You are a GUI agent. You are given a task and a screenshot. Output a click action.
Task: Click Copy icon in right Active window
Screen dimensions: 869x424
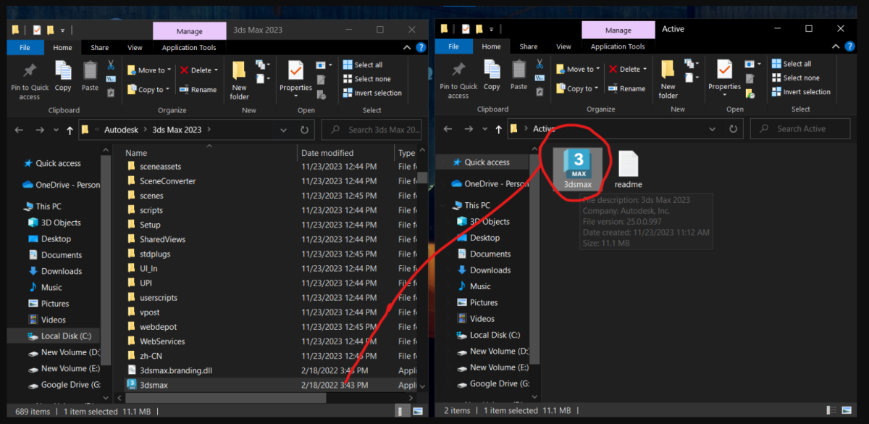click(x=492, y=75)
